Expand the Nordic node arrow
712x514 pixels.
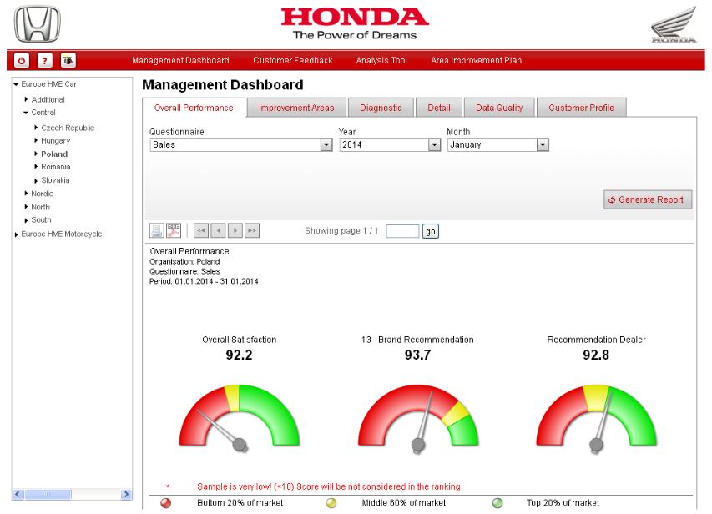[27, 194]
